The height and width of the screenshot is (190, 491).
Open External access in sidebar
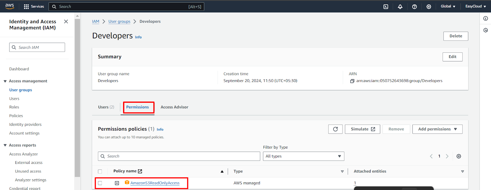(x=29, y=163)
